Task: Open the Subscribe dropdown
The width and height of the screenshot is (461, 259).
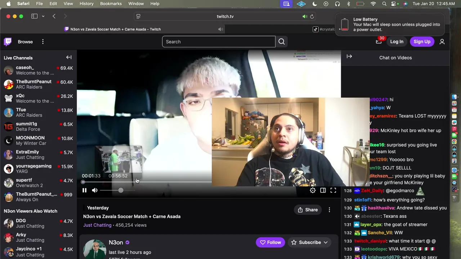Action: 309,242
